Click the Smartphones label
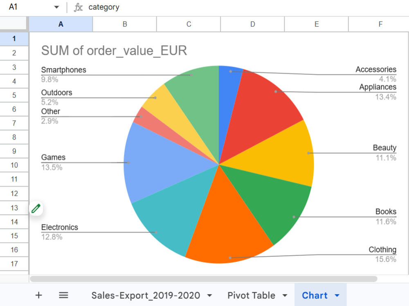 pyautogui.click(x=63, y=70)
